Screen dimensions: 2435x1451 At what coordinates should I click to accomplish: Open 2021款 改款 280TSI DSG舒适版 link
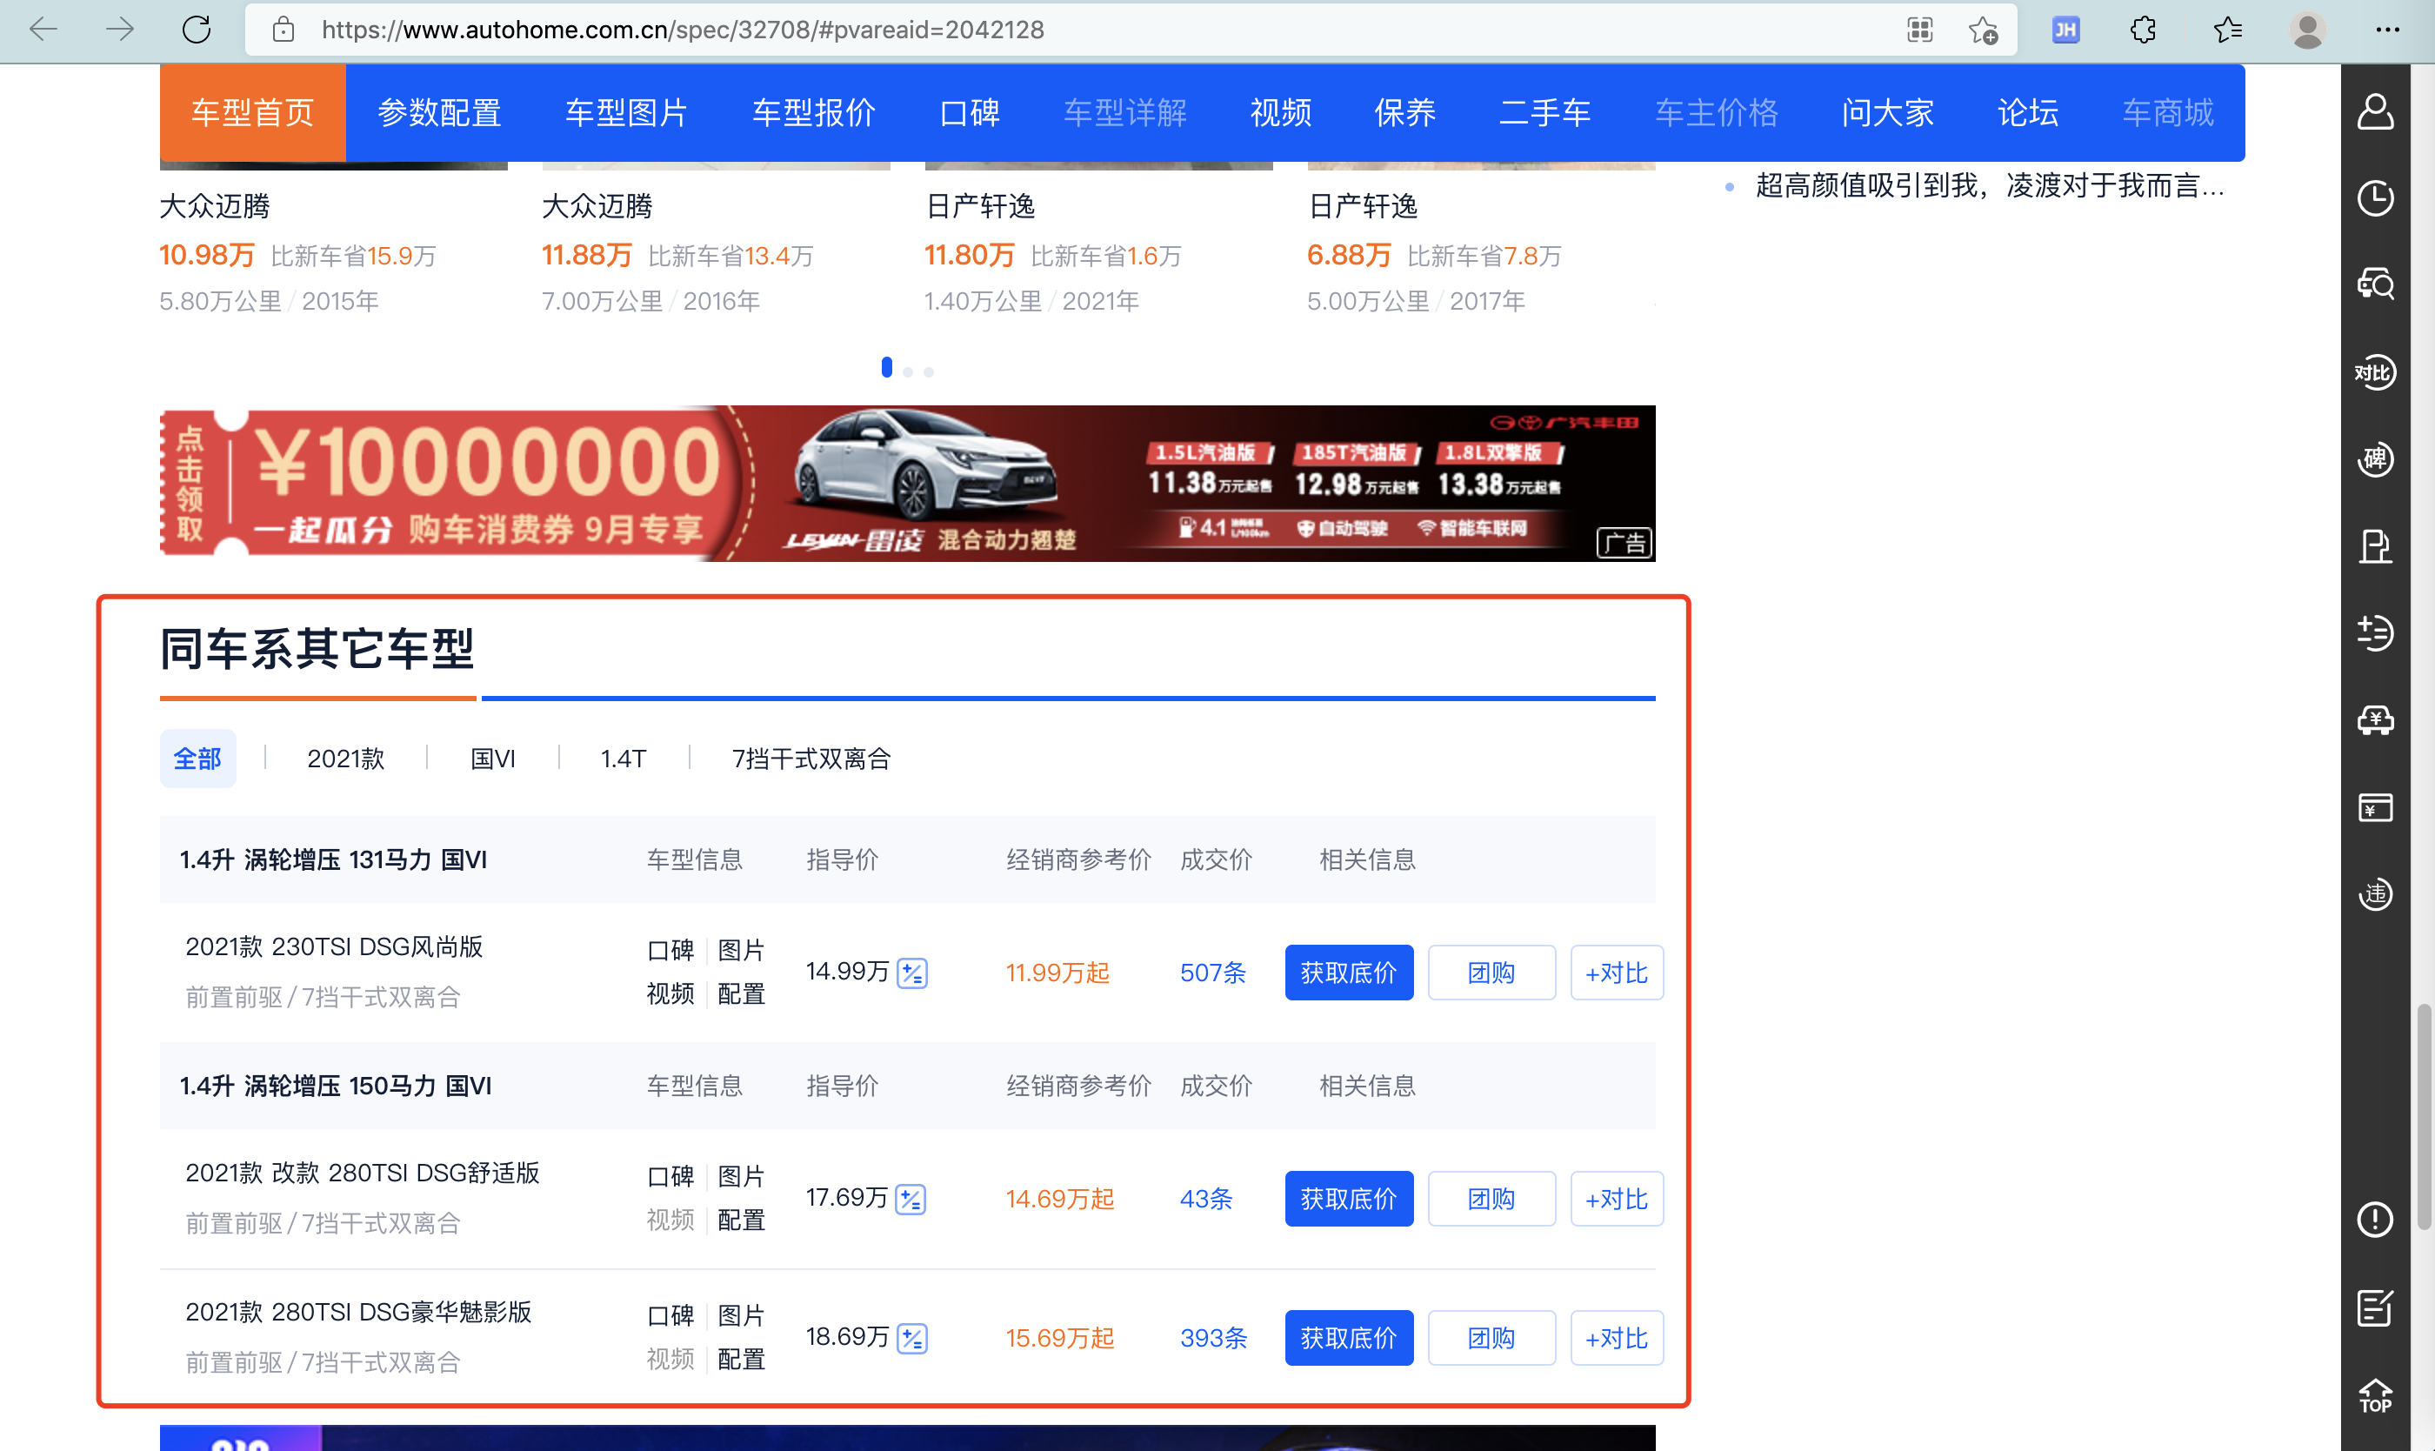pos(363,1173)
